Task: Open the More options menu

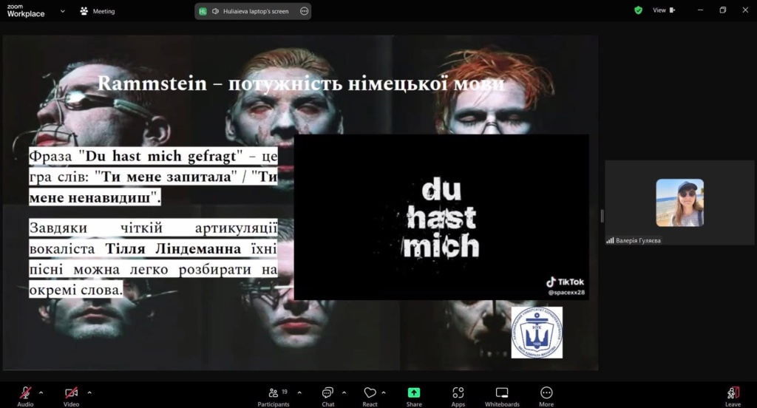Action: (546, 396)
